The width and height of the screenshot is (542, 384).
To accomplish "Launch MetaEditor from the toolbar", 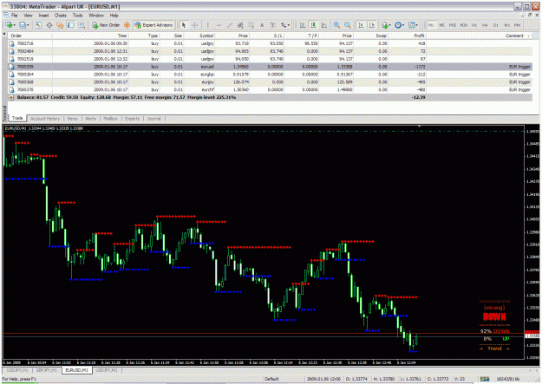I will pyautogui.click(x=127, y=25).
